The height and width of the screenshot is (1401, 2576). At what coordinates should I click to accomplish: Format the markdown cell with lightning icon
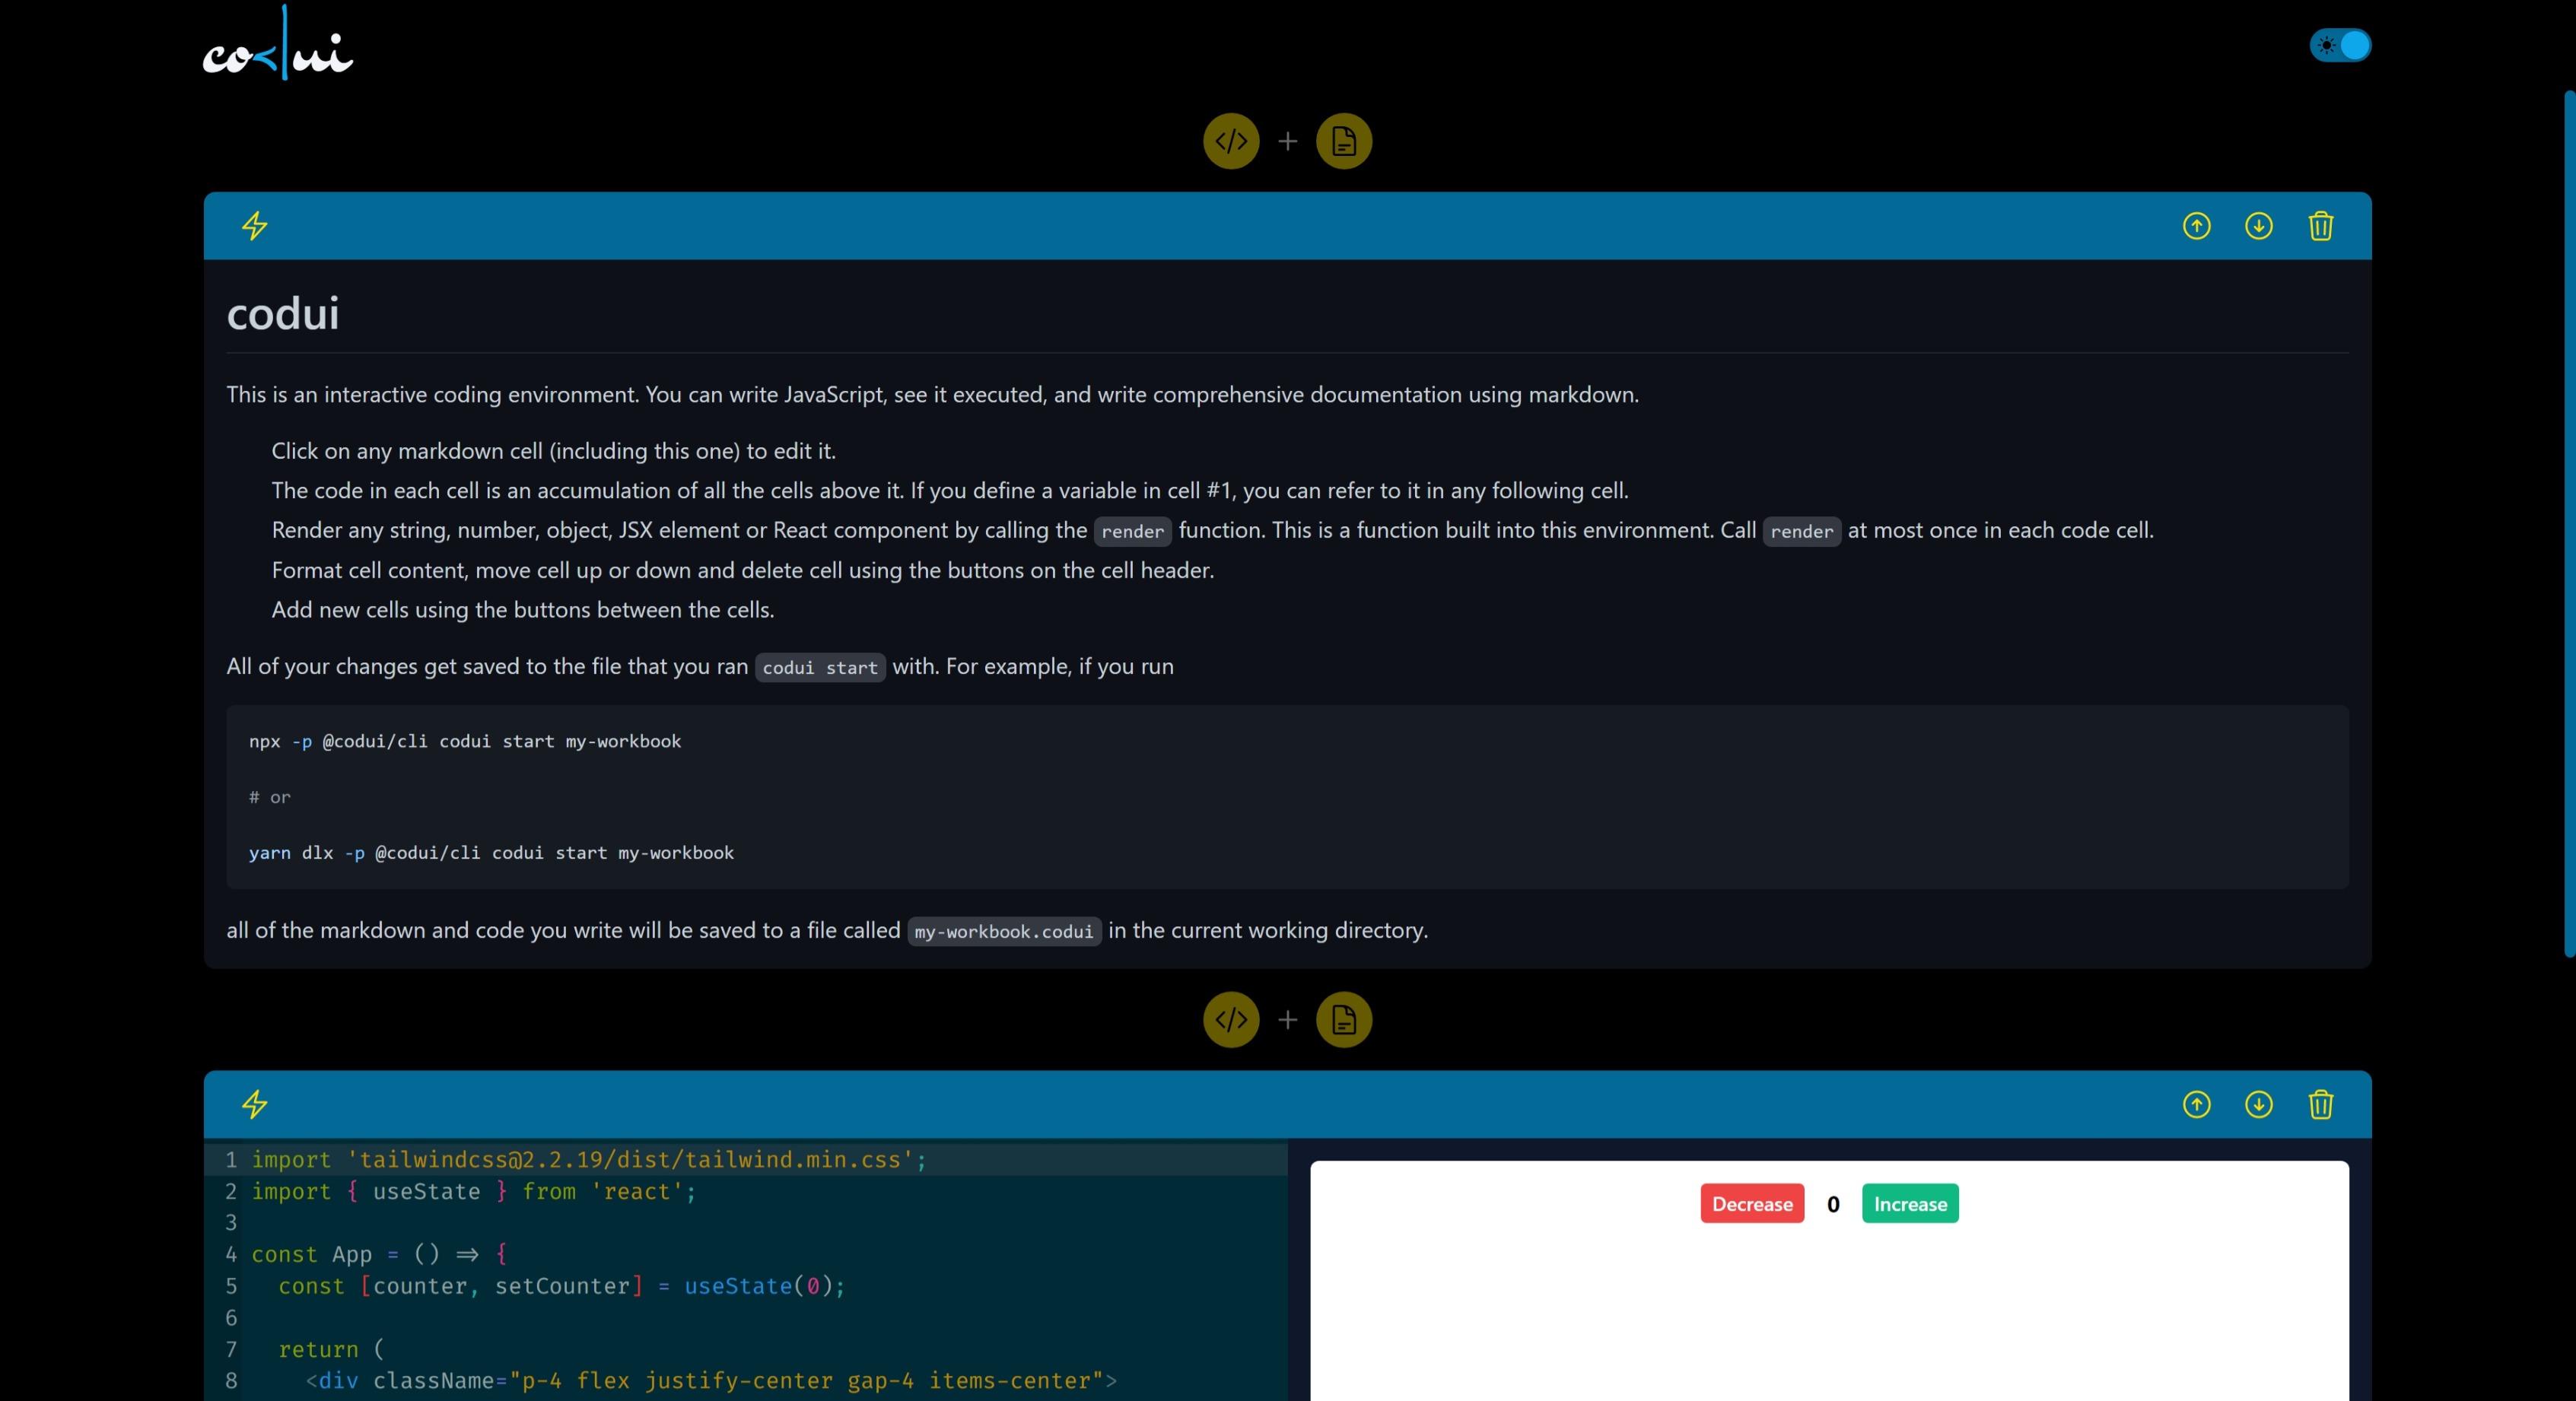pos(255,226)
